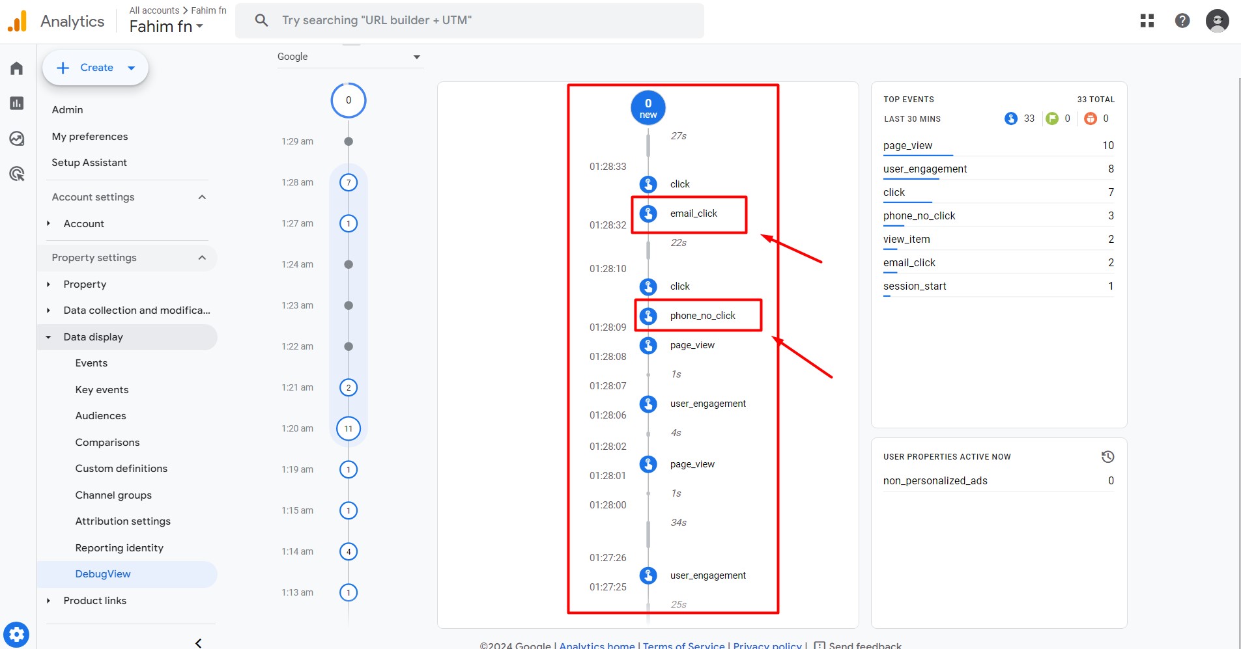Open the user account avatar

1217,21
